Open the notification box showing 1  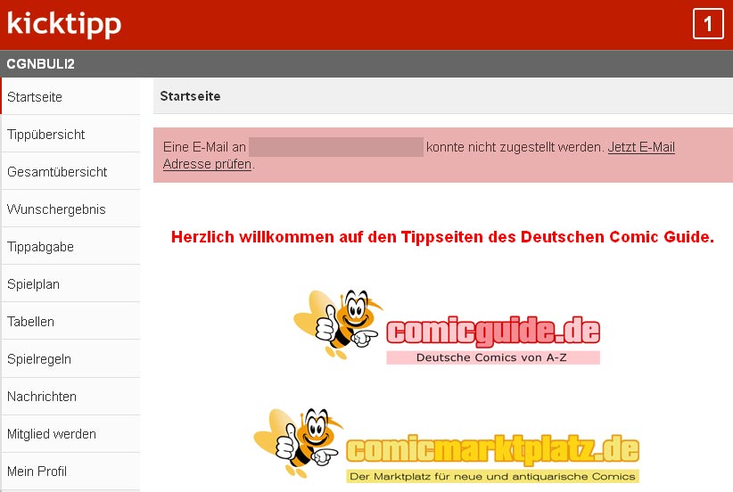tap(708, 23)
